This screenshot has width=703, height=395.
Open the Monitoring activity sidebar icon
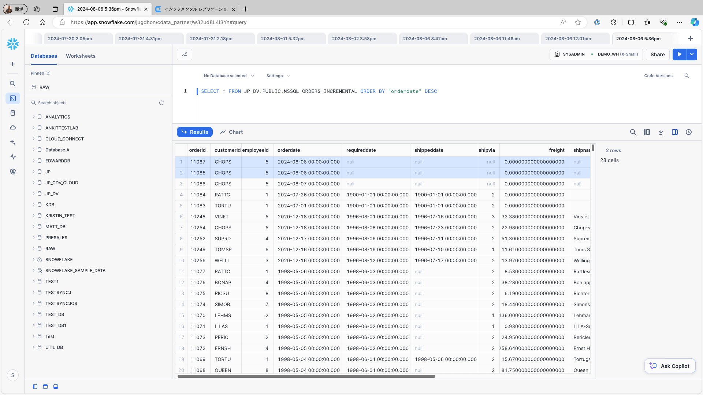13,157
